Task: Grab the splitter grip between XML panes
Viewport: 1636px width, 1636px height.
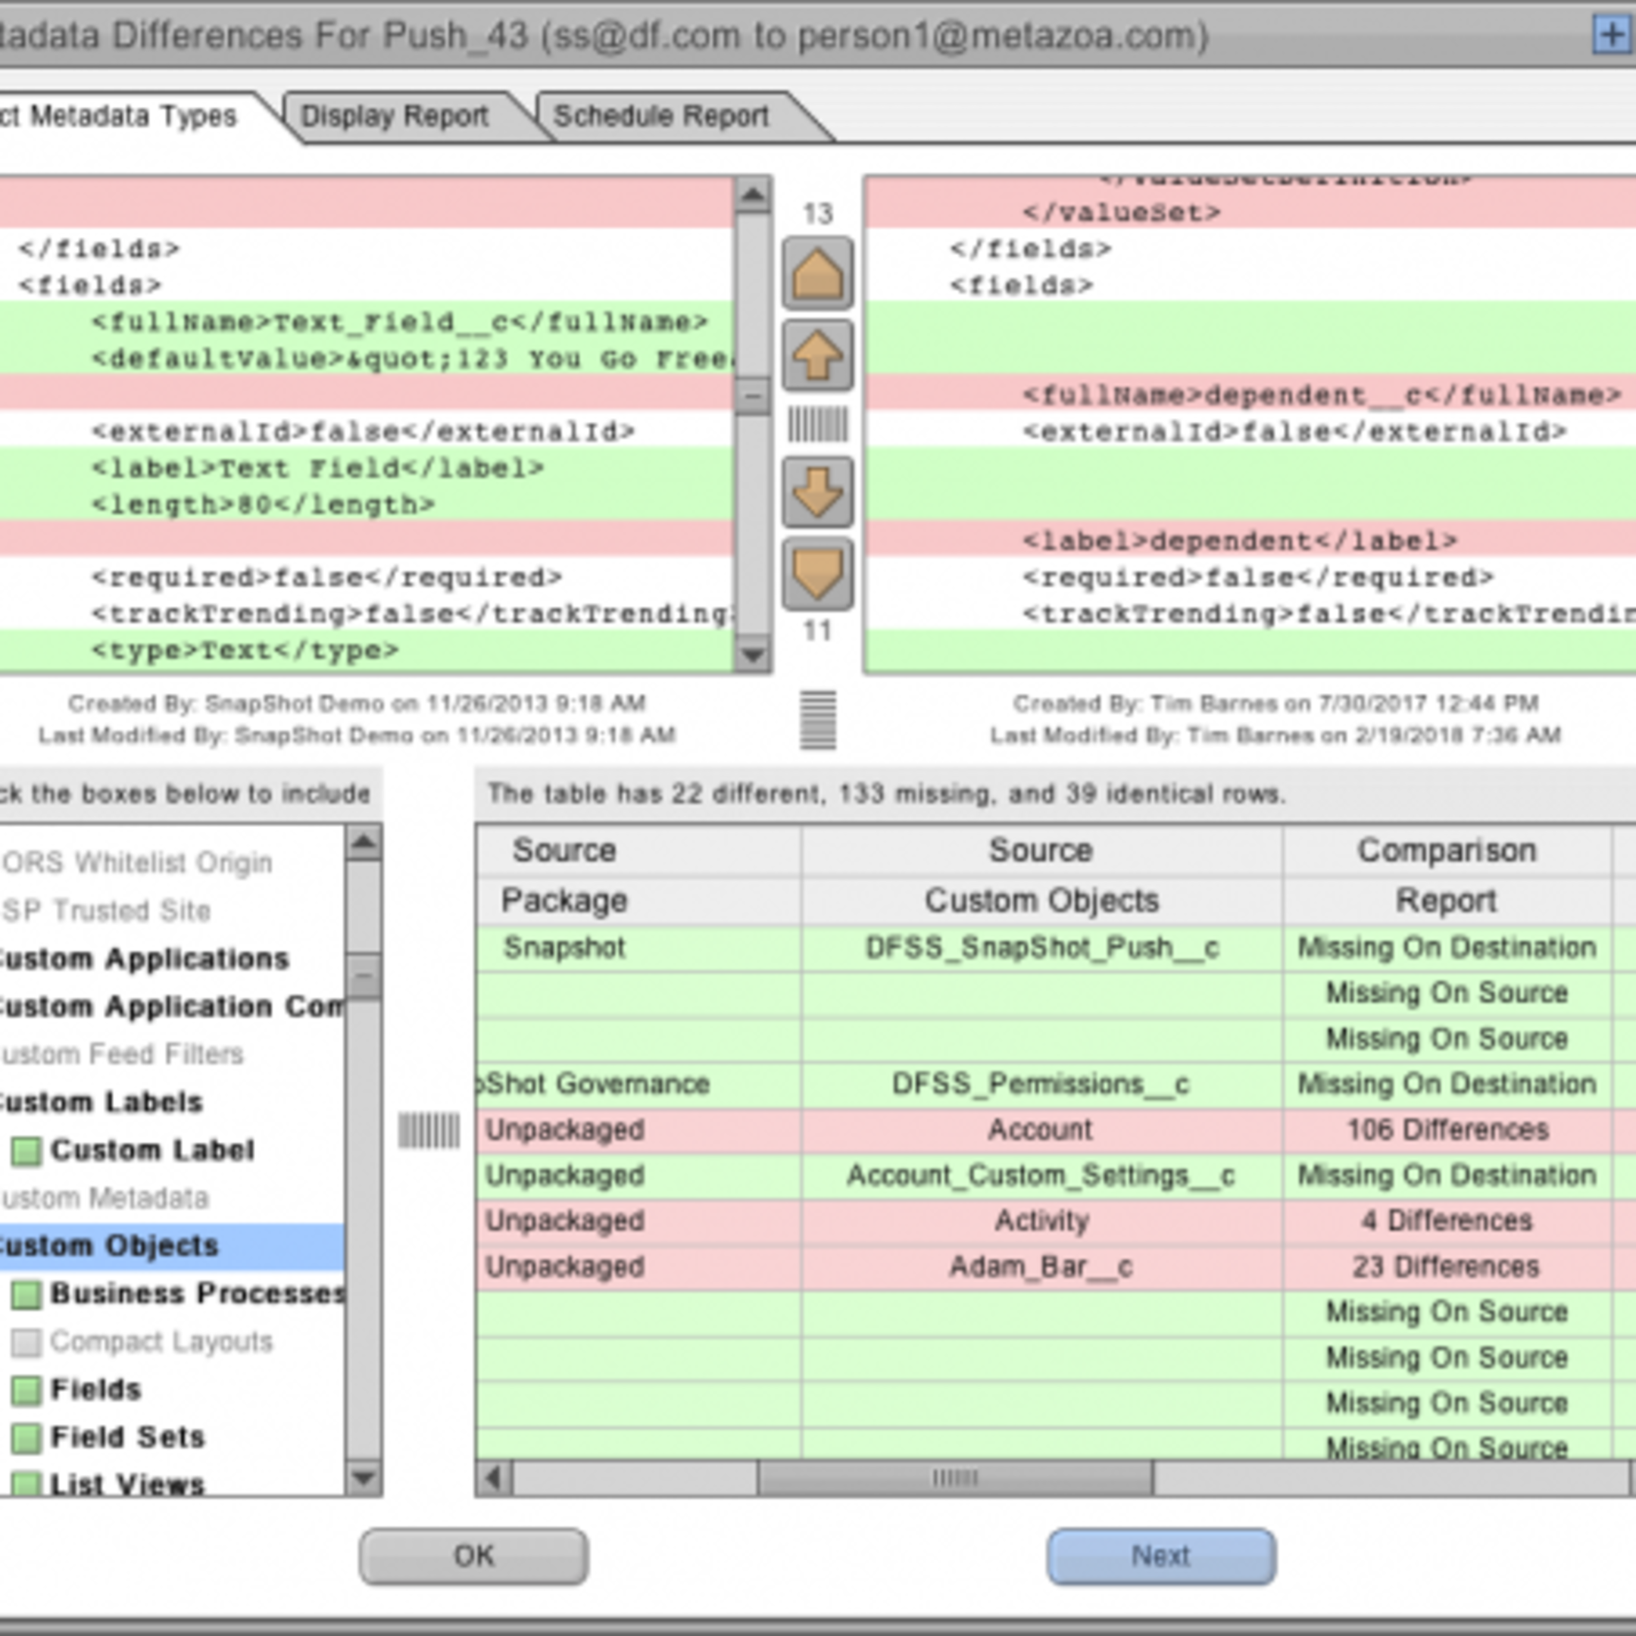Action: 817,424
